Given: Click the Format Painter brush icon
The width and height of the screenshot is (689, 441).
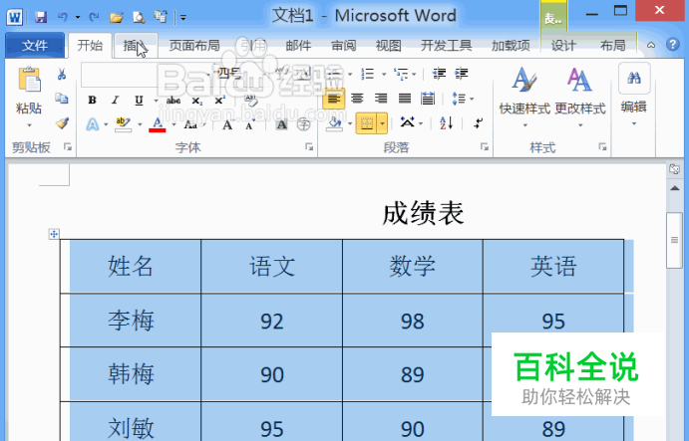Looking at the screenshot, I should tap(62, 123).
